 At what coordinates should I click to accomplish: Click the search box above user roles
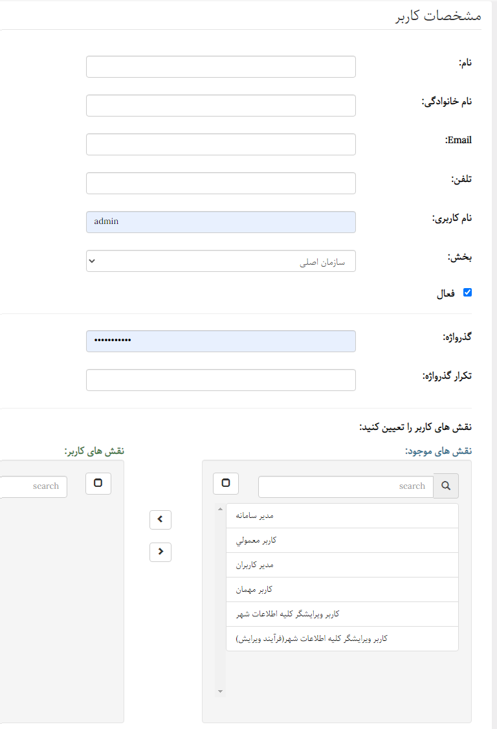click(34, 486)
